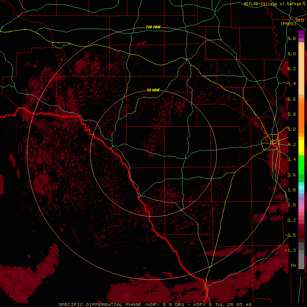
Task: Click the 5.0 value on color scale
Action: pyautogui.click(x=292, y=129)
